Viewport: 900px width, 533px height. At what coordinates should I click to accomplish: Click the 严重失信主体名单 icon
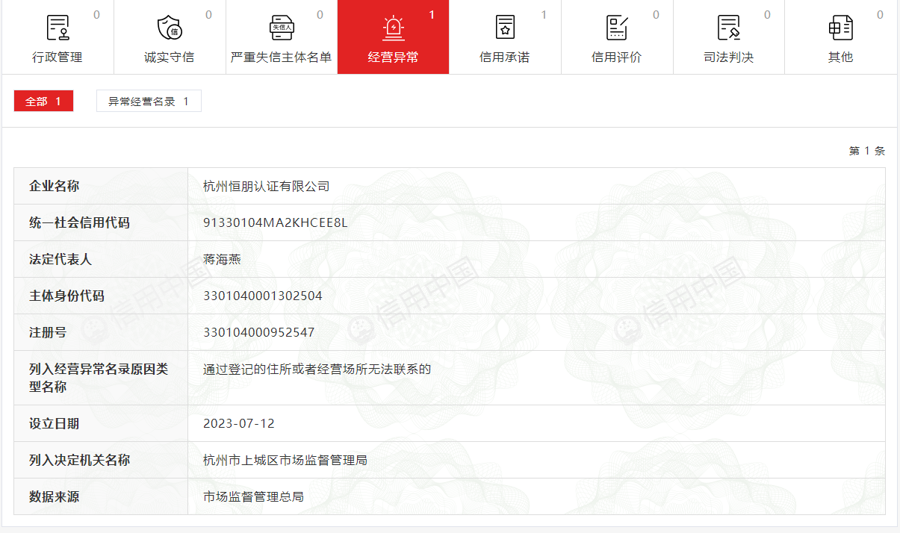(x=282, y=28)
